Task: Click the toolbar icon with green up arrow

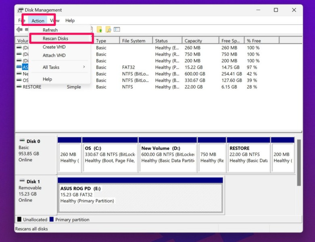Action: coord(100,29)
